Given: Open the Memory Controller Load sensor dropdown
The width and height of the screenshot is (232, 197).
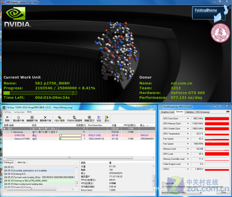Looking at the screenshot, I should (188, 159).
